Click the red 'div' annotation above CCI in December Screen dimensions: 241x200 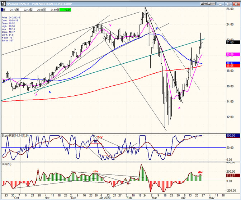coord(96,171)
